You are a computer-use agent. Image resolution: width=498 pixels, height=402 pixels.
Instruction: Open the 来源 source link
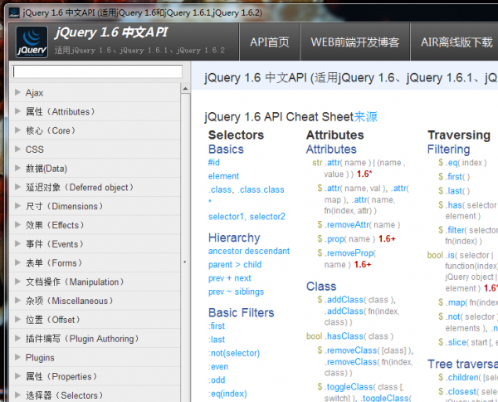(x=365, y=116)
